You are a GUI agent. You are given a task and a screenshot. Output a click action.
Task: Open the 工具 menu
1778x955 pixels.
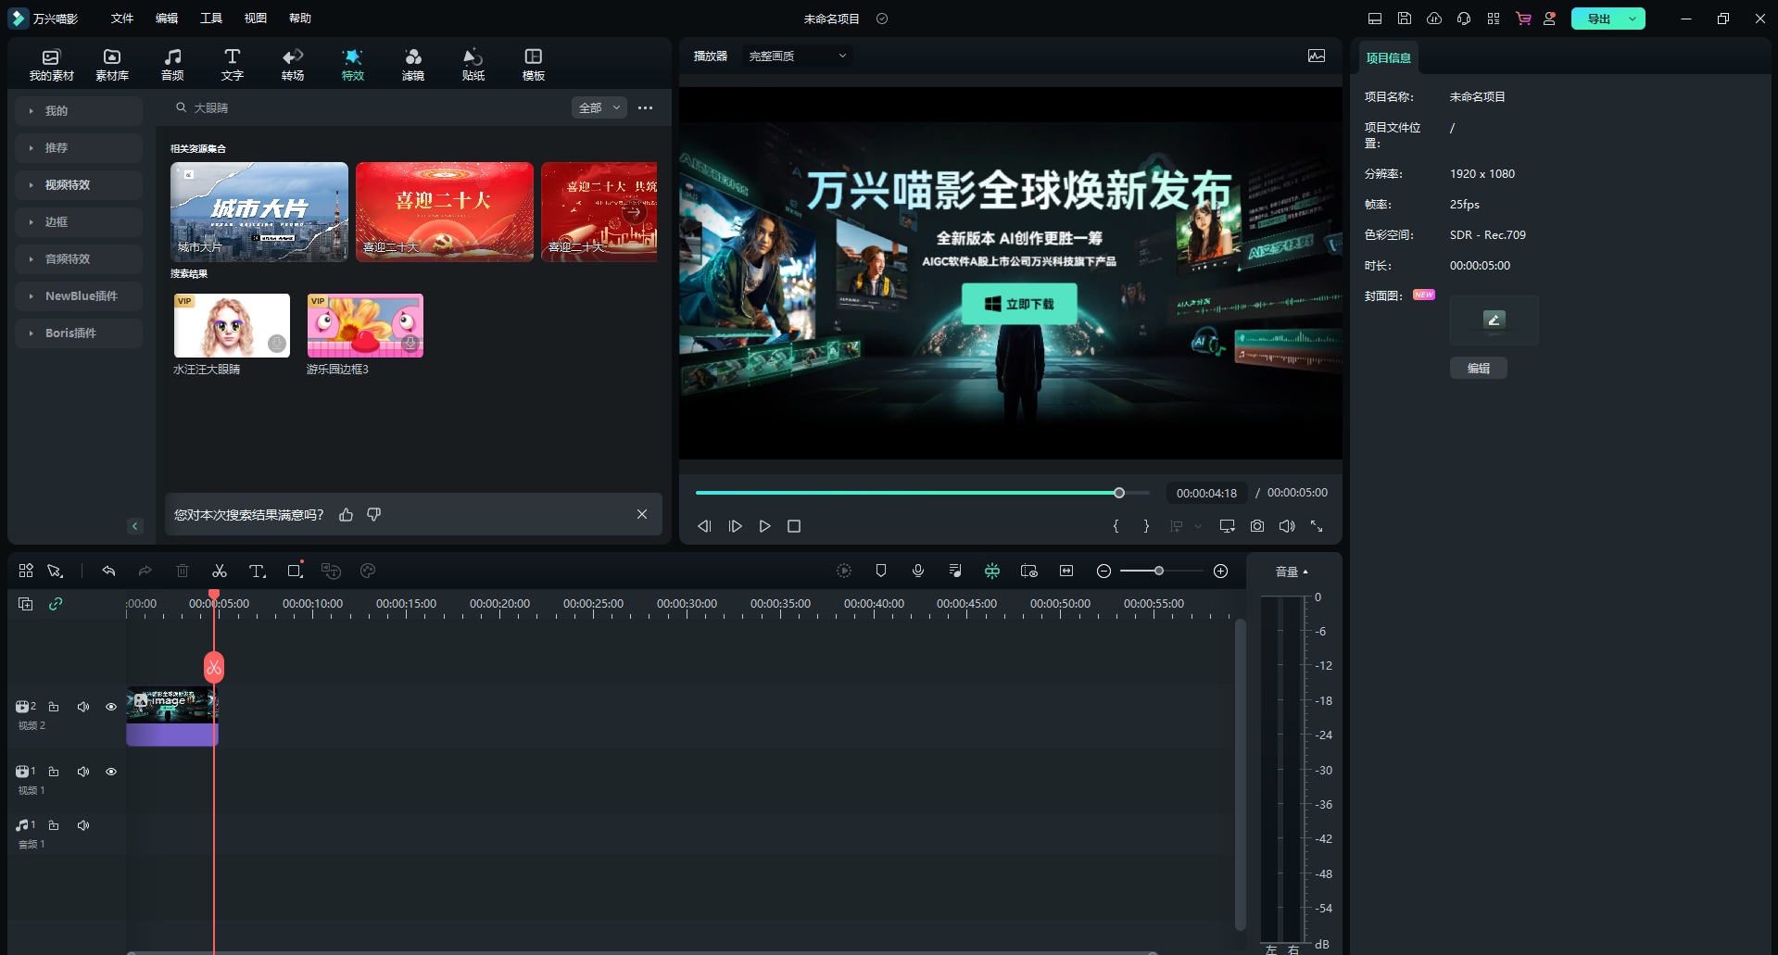211,19
